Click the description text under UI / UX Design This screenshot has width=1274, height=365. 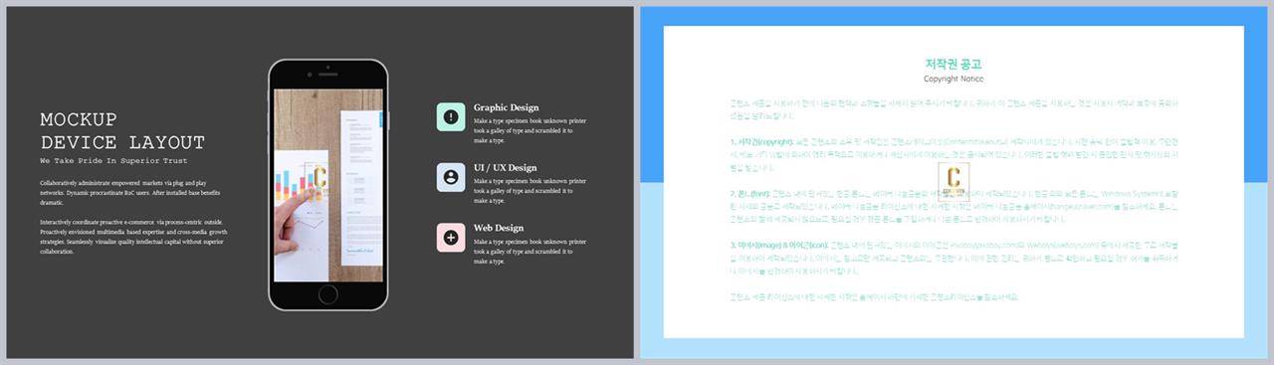click(531, 190)
